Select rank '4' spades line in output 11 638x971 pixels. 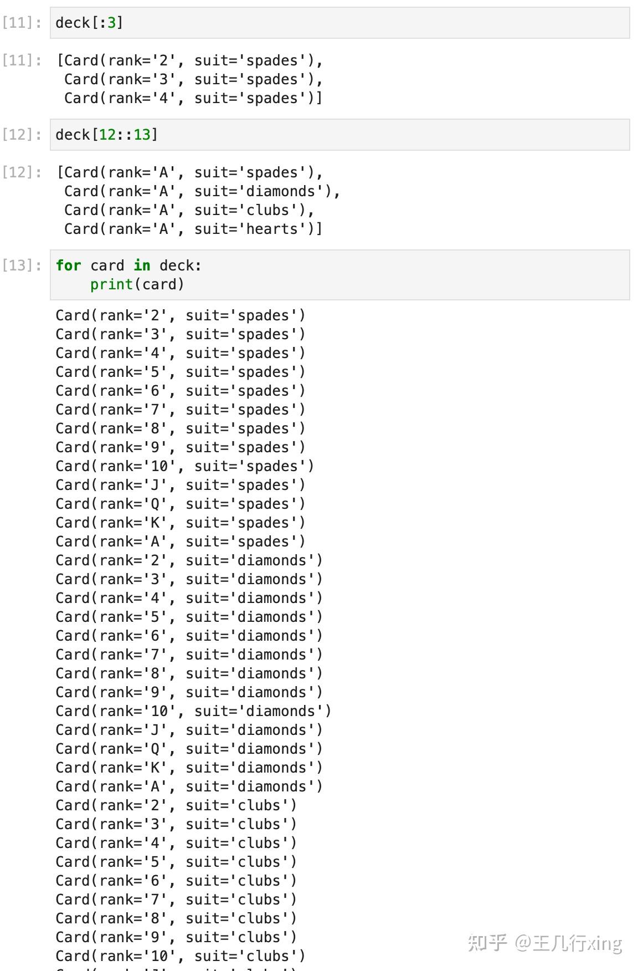point(193,98)
